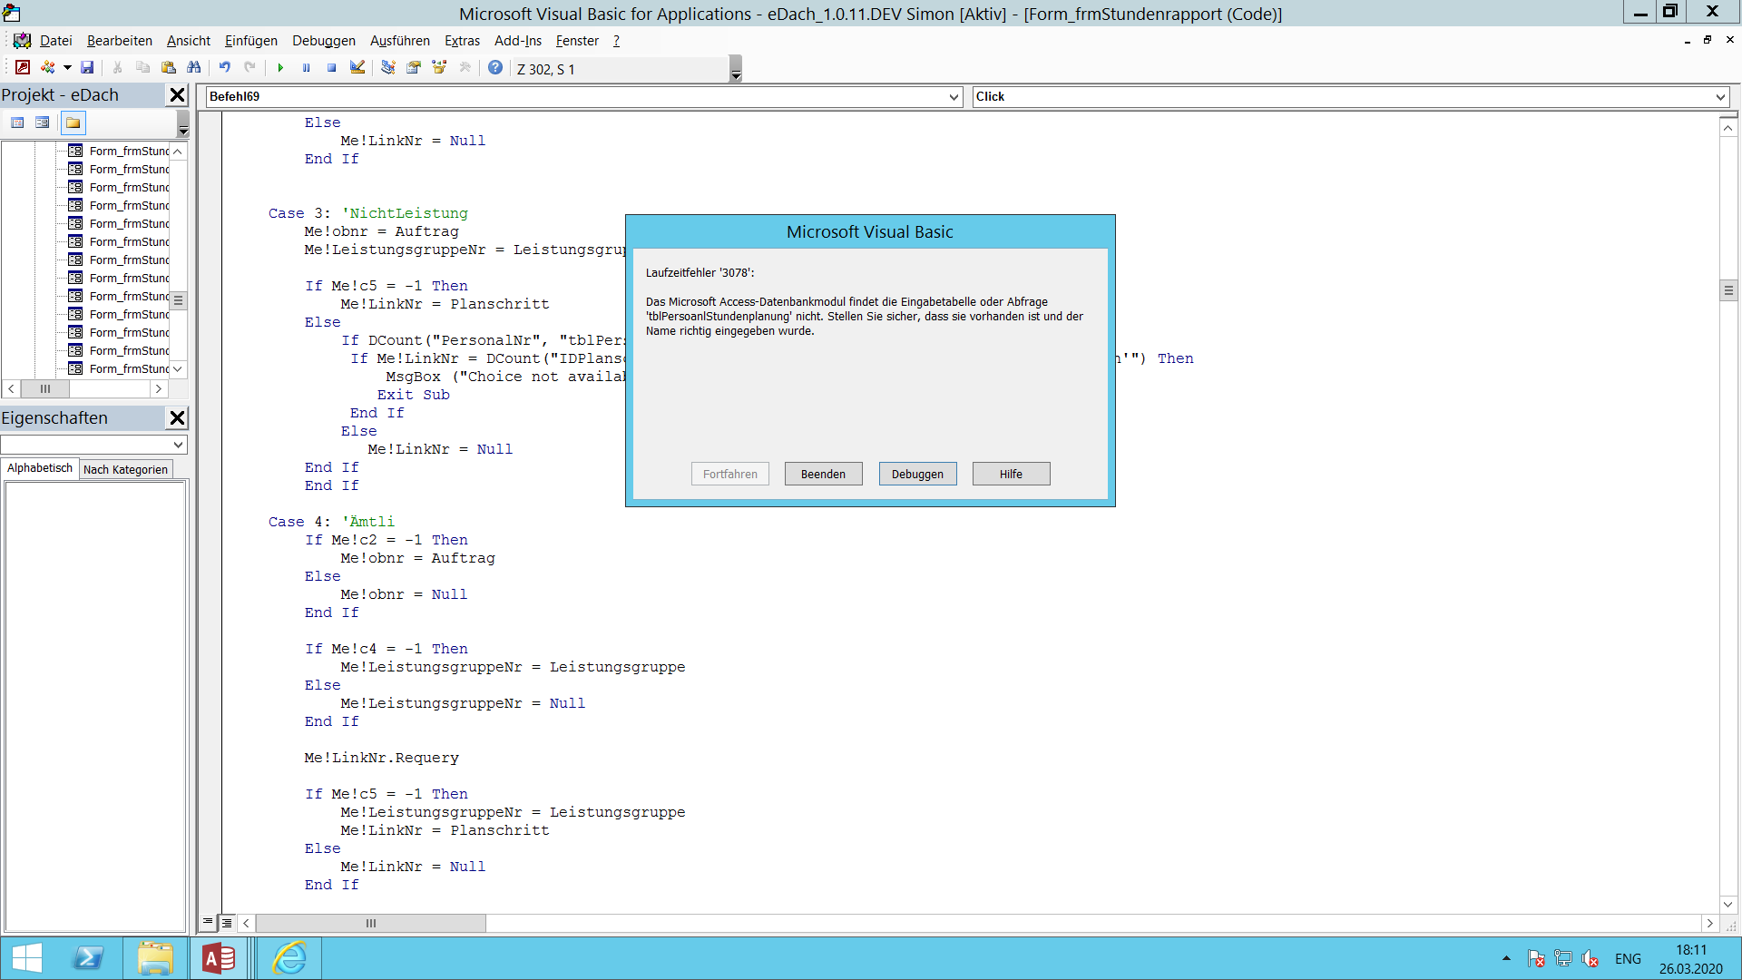Open the Ansicht menu
Screen dimensions: 1742x980
pos(189,41)
